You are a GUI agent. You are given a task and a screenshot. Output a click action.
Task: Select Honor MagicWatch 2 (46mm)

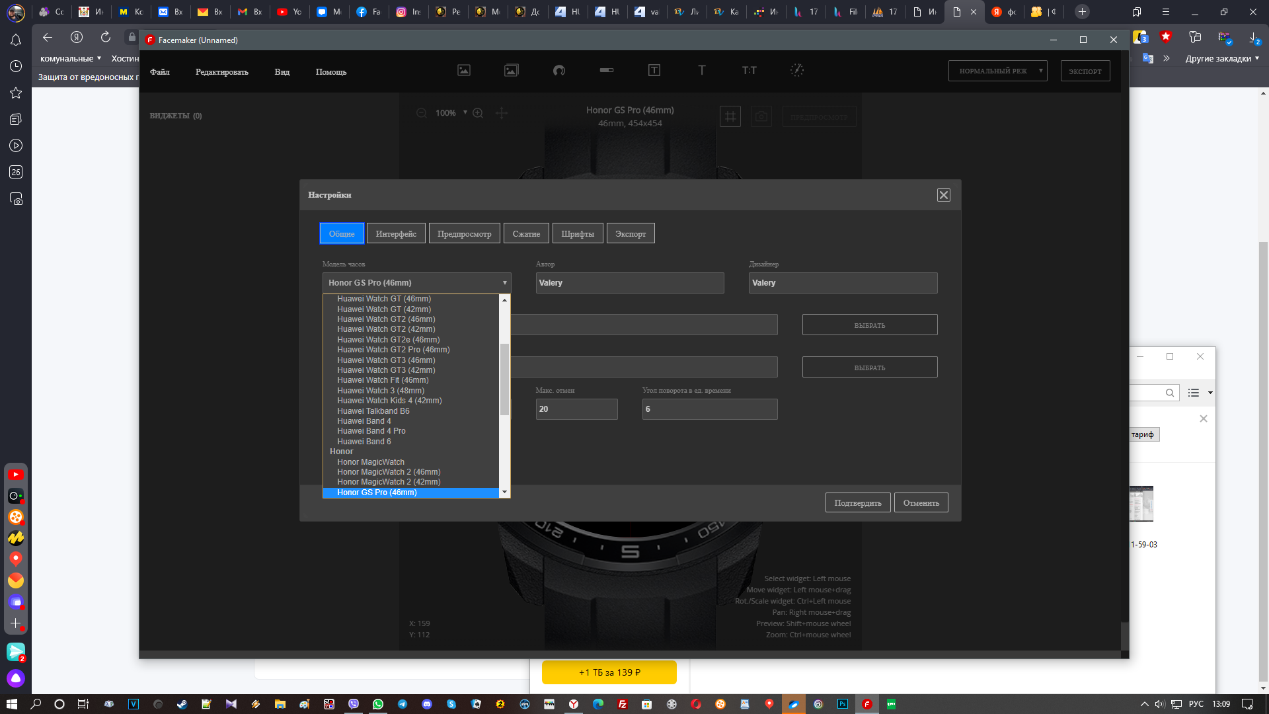pos(410,472)
